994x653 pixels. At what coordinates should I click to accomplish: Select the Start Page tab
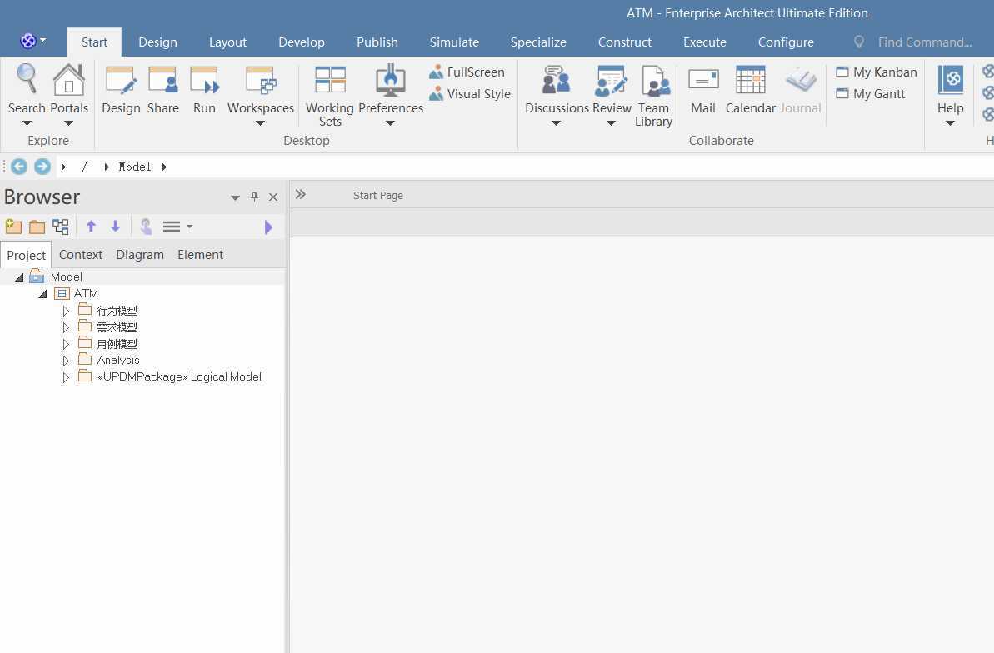pyautogui.click(x=377, y=195)
